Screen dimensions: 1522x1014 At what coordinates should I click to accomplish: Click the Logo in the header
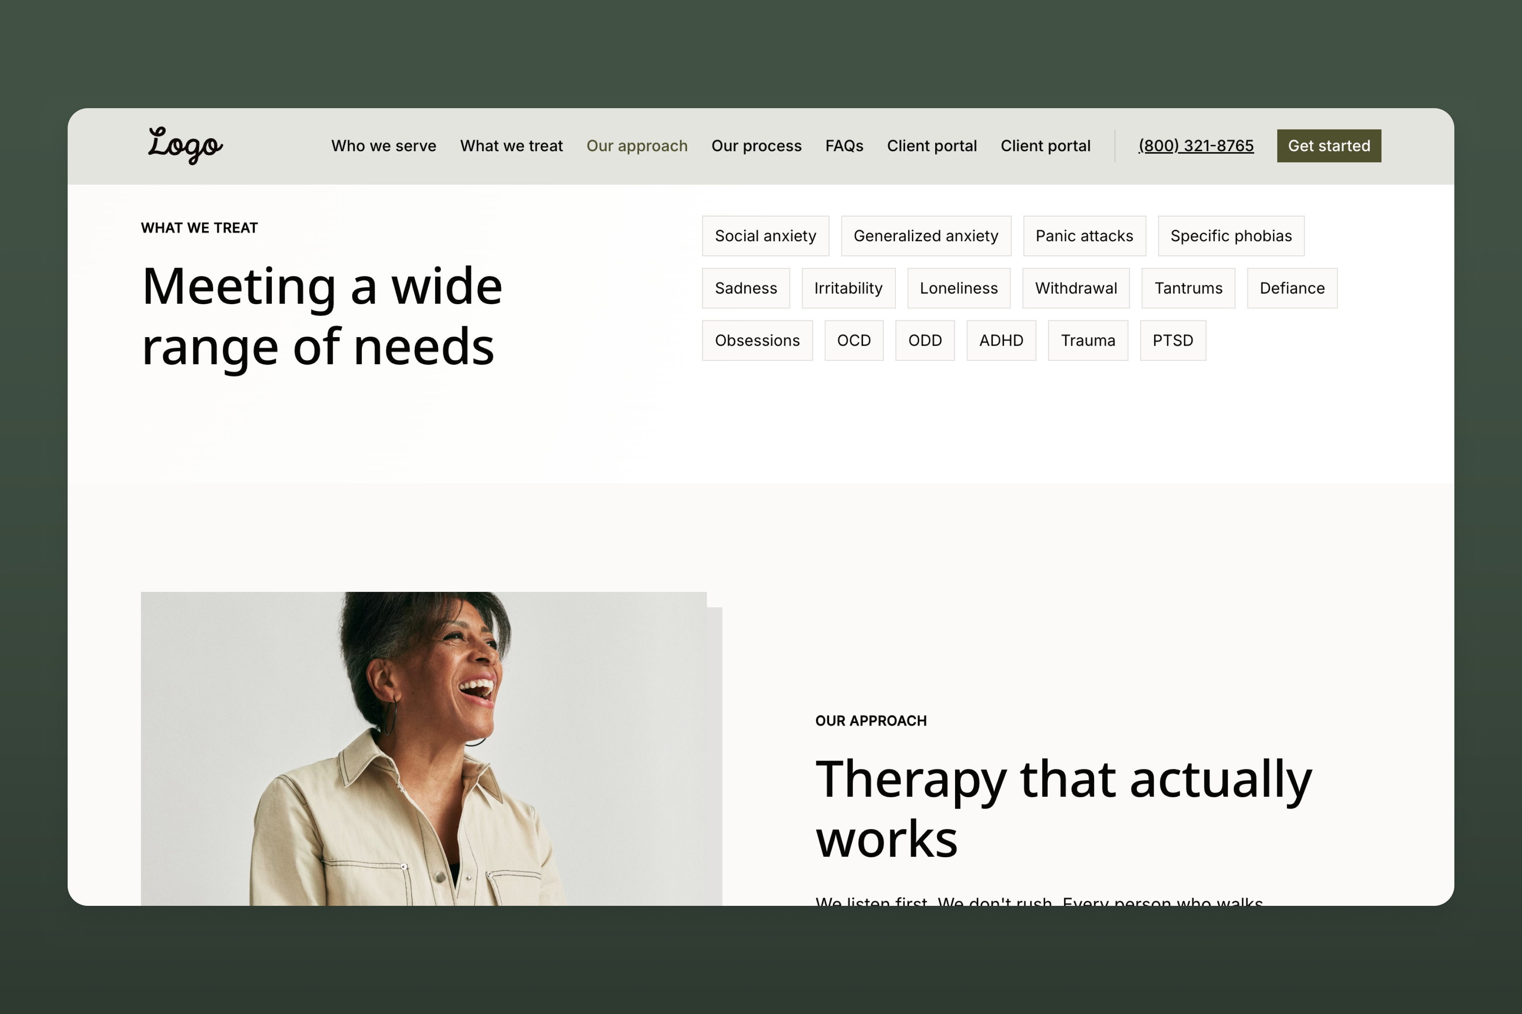(x=185, y=145)
